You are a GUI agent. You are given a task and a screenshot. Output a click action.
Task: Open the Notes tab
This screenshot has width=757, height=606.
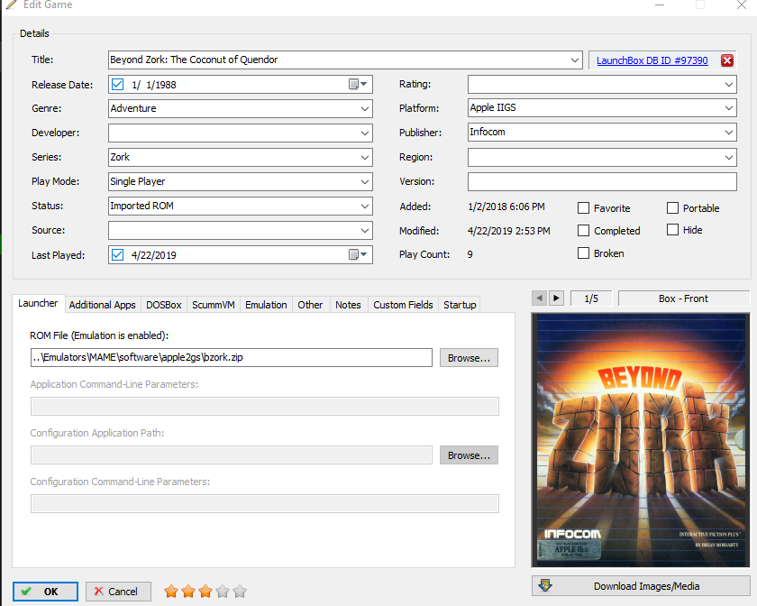(x=348, y=305)
